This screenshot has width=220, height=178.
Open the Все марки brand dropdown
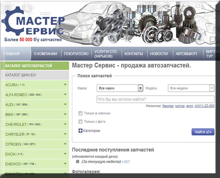click(119, 88)
